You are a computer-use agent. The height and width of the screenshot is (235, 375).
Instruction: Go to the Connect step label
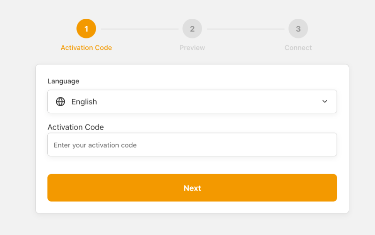coord(298,48)
